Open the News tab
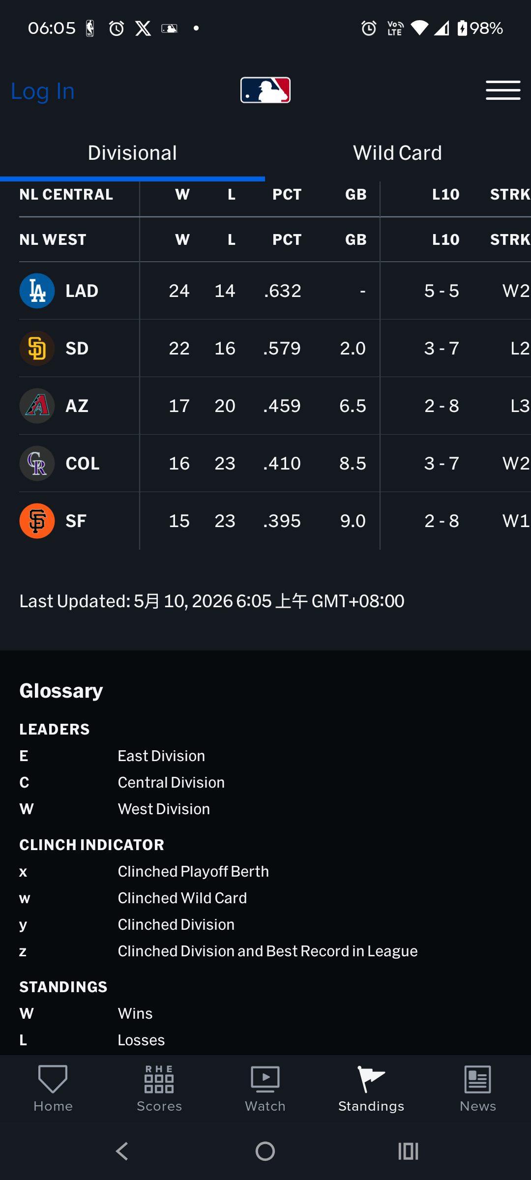Screen dimensions: 531x1180 pyautogui.click(x=478, y=1089)
